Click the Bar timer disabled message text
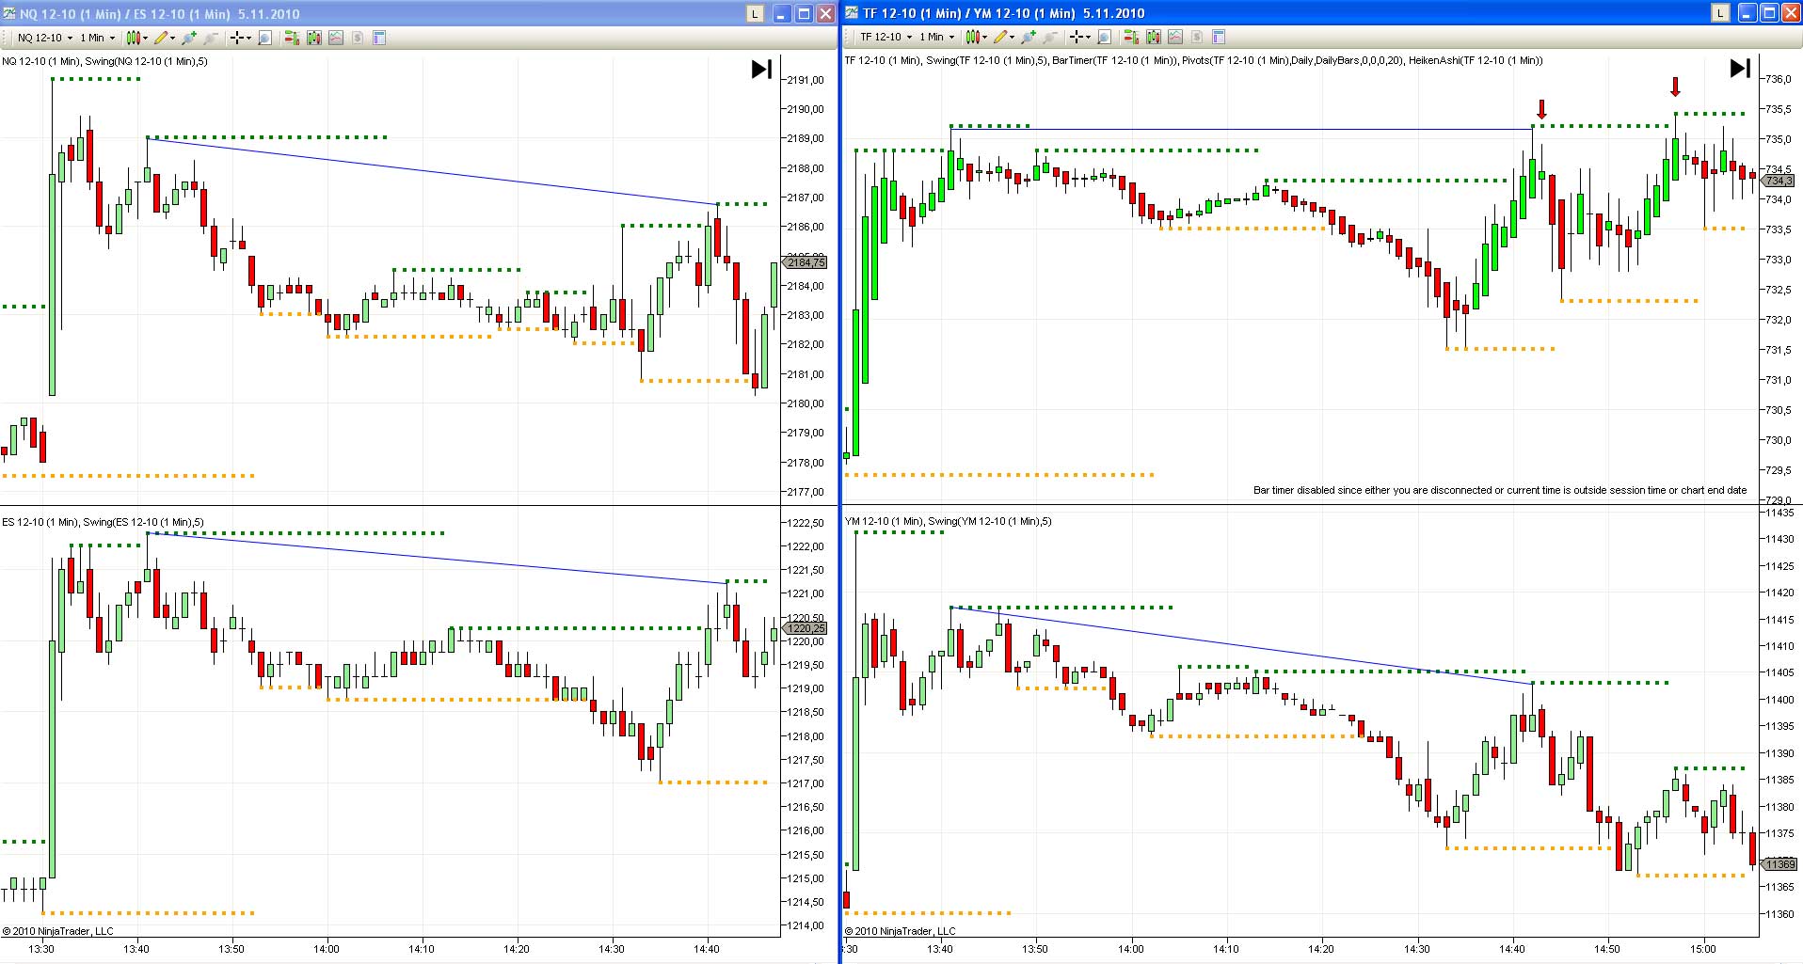The height and width of the screenshot is (964, 1803). pos(1500,490)
